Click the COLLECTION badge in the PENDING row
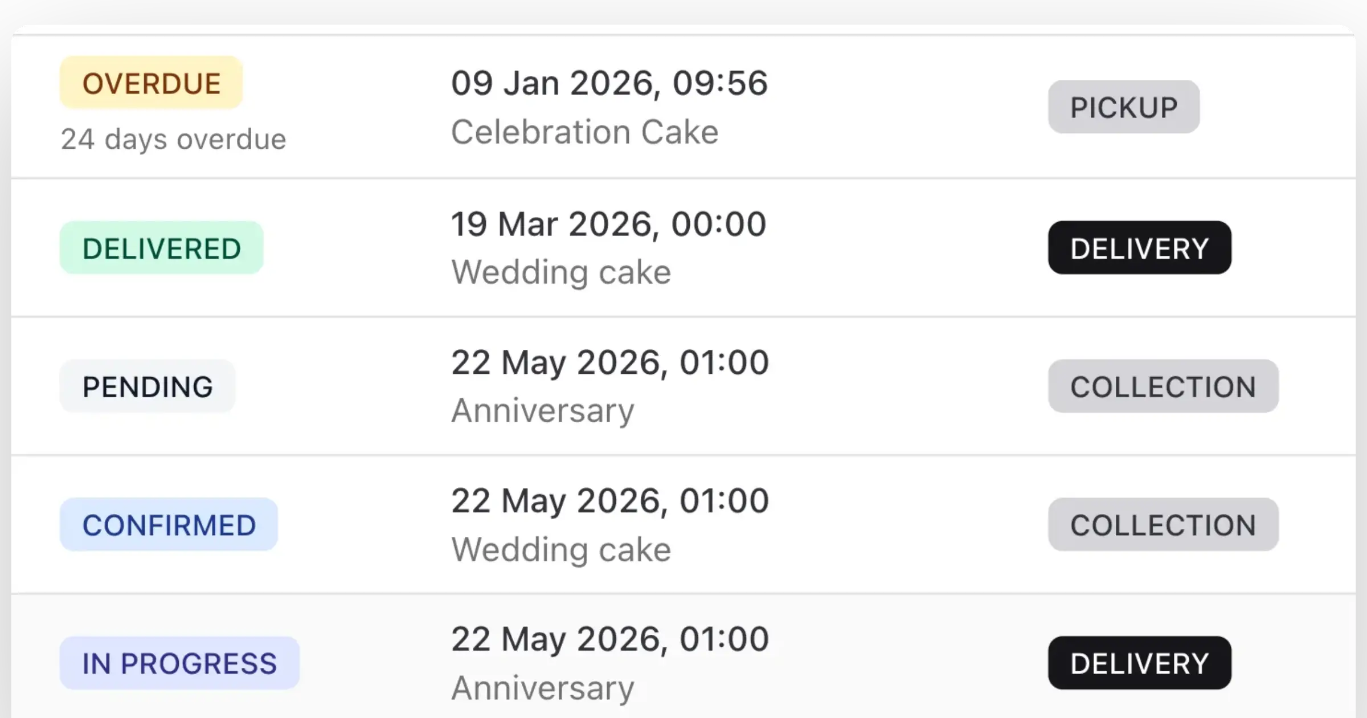 [x=1163, y=386]
